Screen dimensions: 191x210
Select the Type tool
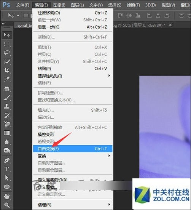(7, 169)
